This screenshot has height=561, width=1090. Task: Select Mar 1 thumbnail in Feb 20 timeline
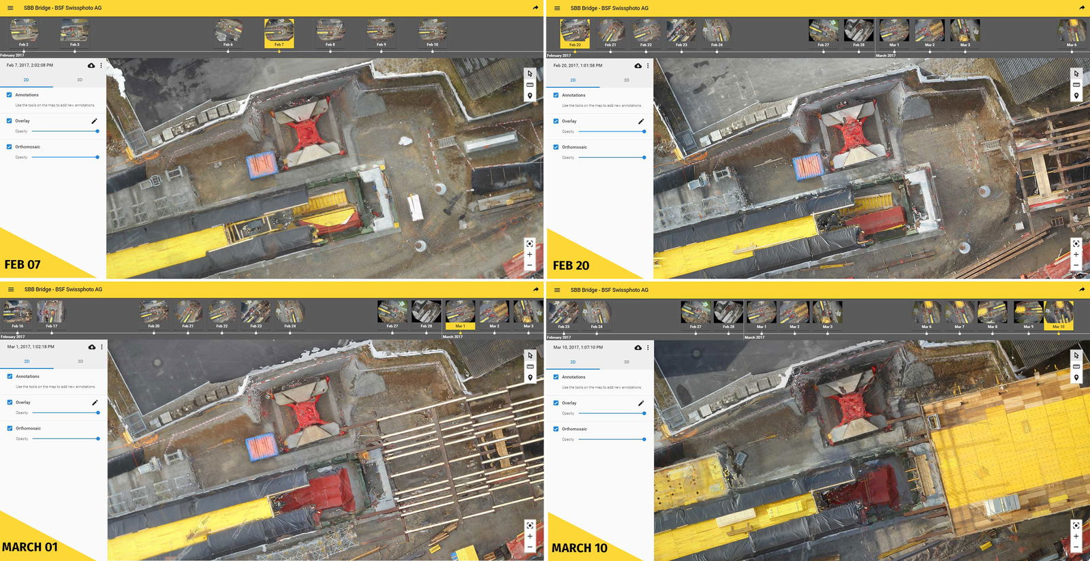coord(894,32)
